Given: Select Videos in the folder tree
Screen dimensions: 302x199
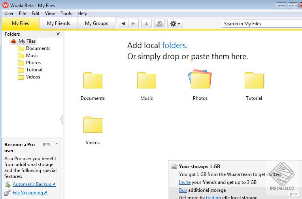Looking at the screenshot, I should 29,77.
